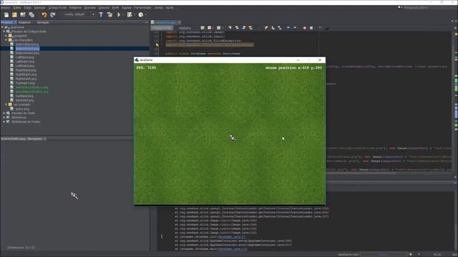Click the JavaGame window title icon
Image resolution: width=458 pixels, height=257 pixels.
pyautogui.click(x=137, y=60)
